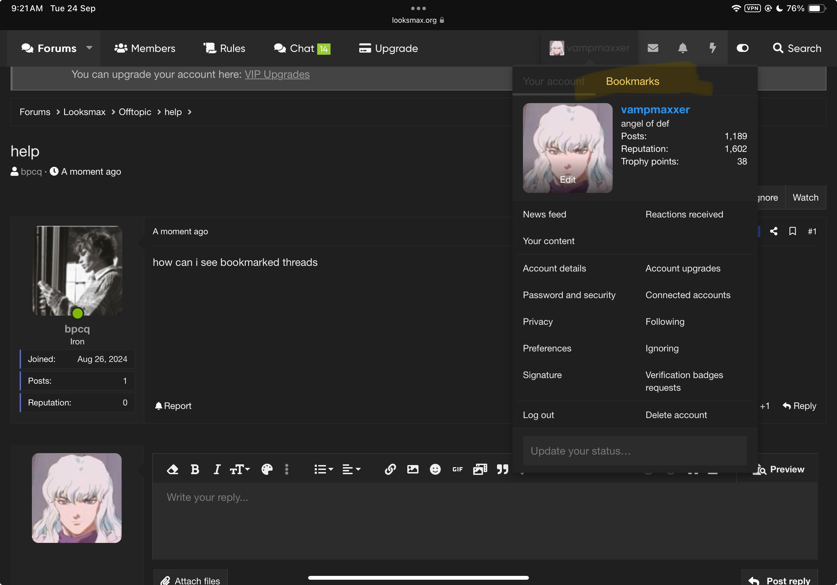Open bpcq's avatar in the post
This screenshot has height=585, width=837.
pyautogui.click(x=77, y=271)
